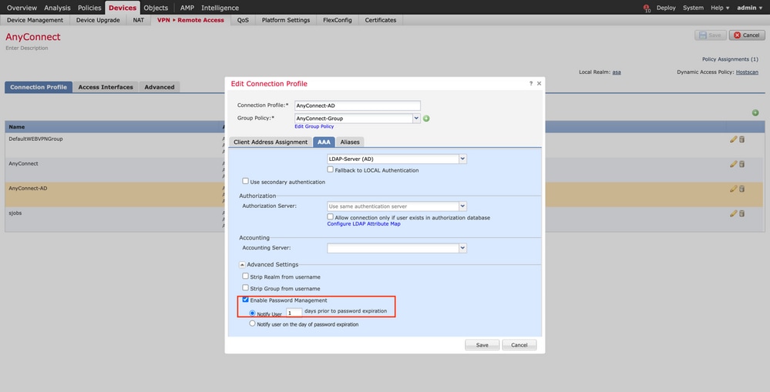
Task: Open the Hostscan Dynamic Access Policy link
Action: (x=747, y=72)
